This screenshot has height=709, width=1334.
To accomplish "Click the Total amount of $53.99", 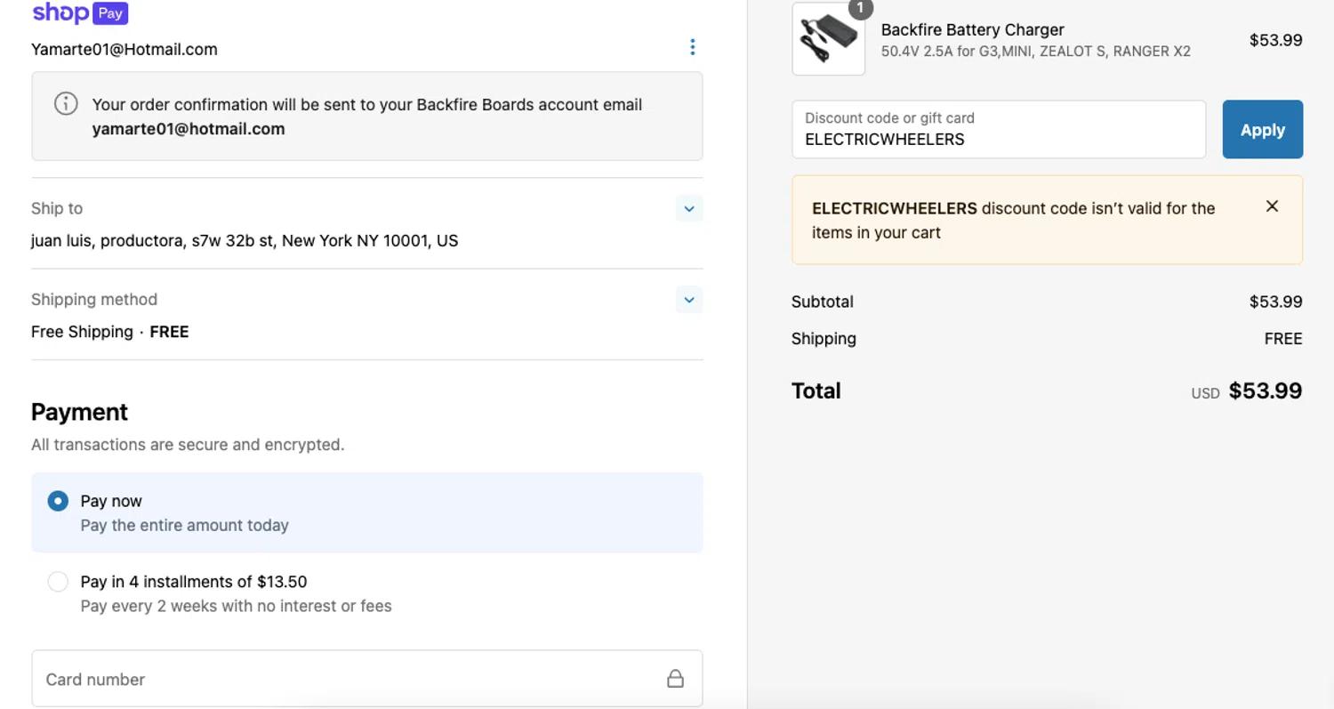I will 1265,391.
